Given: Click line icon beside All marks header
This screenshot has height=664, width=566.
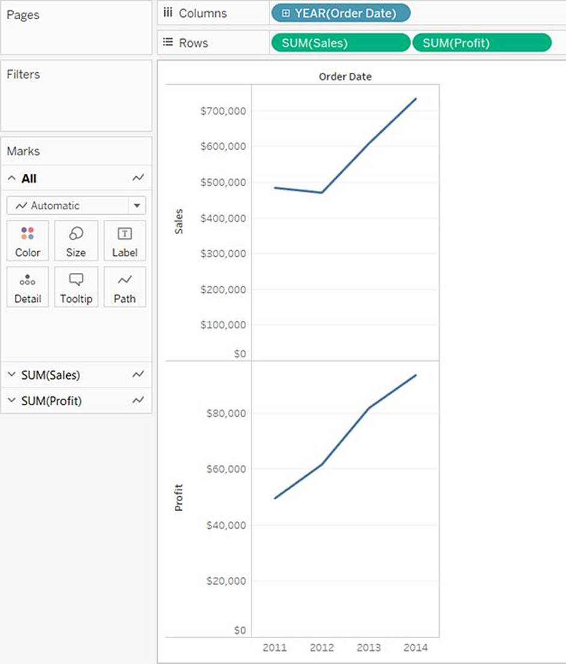Looking at the screenshot, I should [138, 179].
